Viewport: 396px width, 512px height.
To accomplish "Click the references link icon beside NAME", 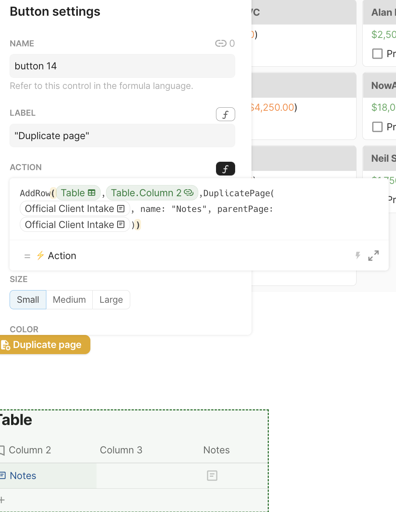I will pyautogui.click(x=221, y=43).
